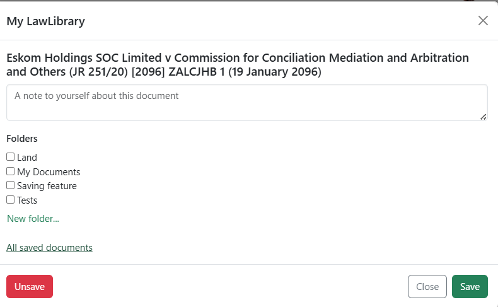
Task: Click the red Unsave button
Action: 30,286
